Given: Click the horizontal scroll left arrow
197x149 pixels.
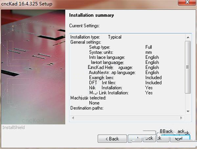Looking at the screenshot, I should pos(73,118).
